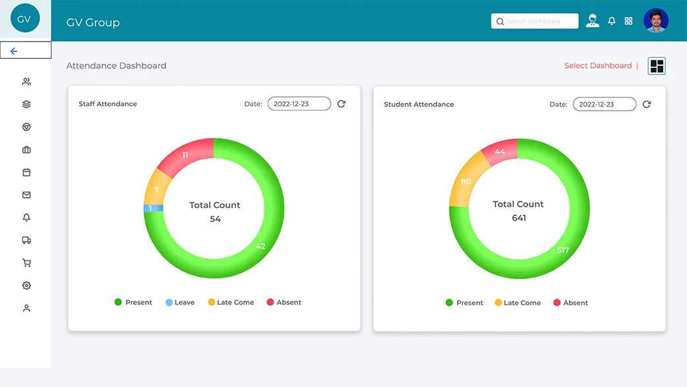The height and width of the screenshot is (387, 687).
Task: Open the users group sidebar icon
Action: pyautogui.click(x=26, y=82)
